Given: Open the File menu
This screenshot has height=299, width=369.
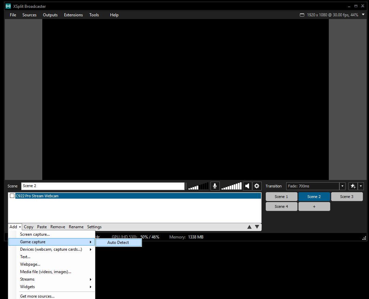Looking at the screenshot, I should (x=13, y=15).
